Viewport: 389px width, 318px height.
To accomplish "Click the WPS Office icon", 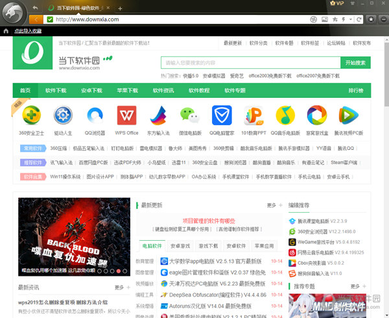I will click(127, 116).
